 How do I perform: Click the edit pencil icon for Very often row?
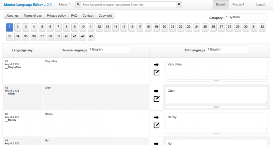(x=157, y=72)
